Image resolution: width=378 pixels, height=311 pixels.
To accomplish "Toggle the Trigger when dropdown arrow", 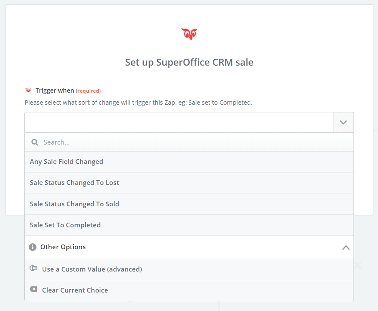I will pyautogui.click(x=343, y=122).
